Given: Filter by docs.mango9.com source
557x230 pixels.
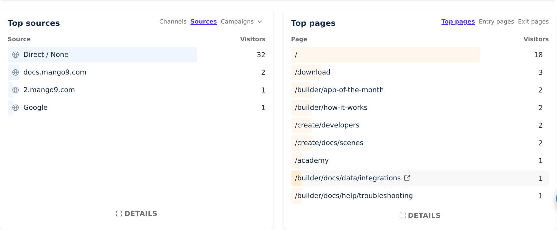Looking at the screenshot, I should pos(55,72).
